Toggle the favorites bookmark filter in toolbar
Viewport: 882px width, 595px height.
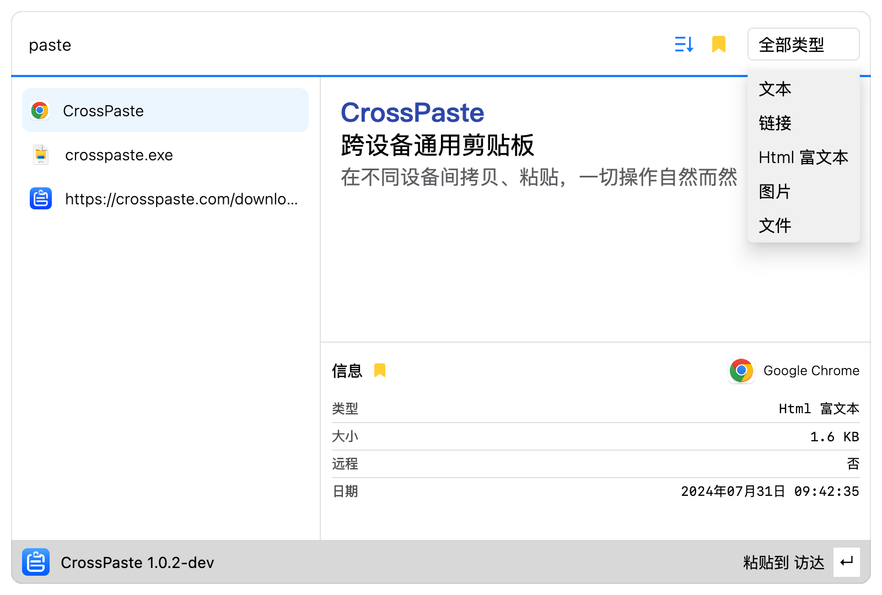[x=719, y=44]
